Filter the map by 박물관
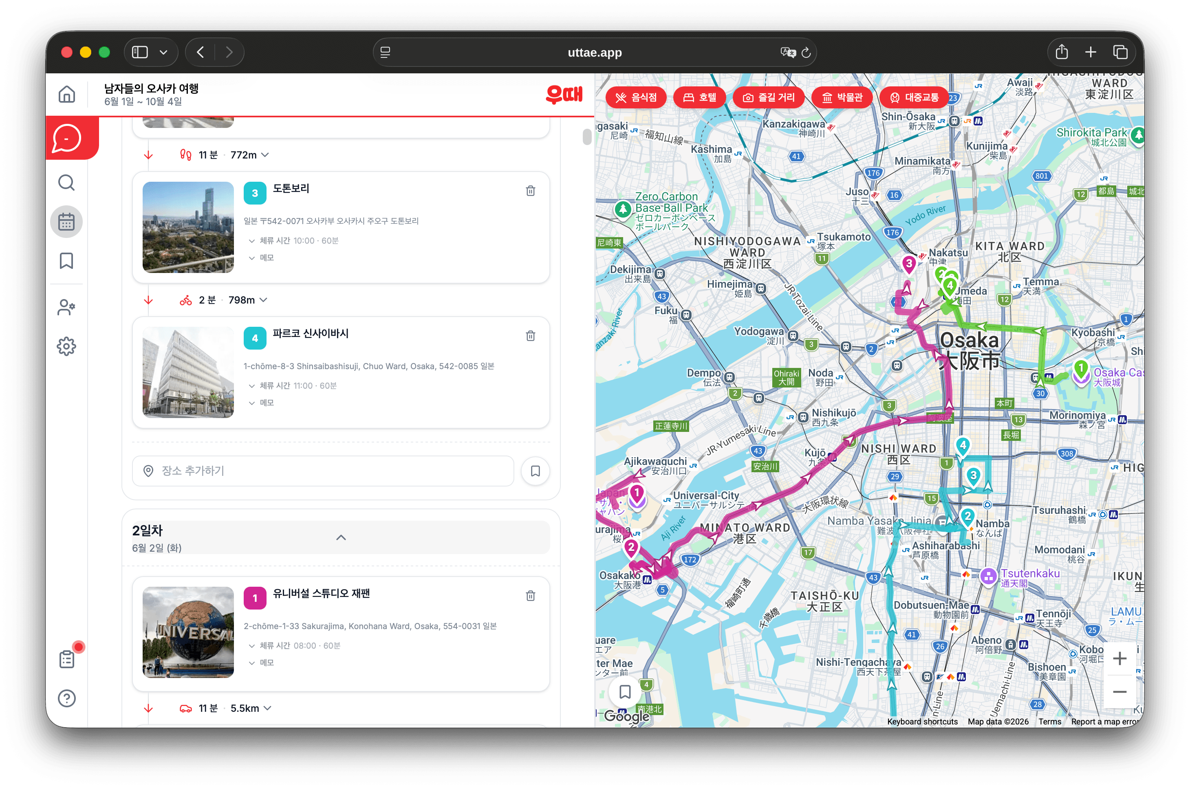This screenshot has width=1190, height=788. pos(842,97)
